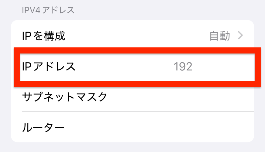Tap the gray background right of IPV4アドレス header
Viewport: 265px width, 152px height.
click(x=168, y=10)
